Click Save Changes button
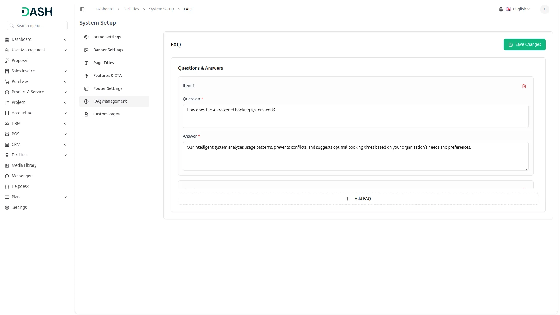This screenshot has width=560, height=315. (x=524, y=45)
